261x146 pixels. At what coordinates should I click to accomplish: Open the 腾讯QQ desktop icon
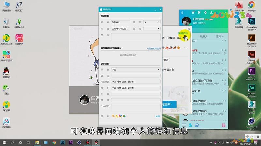click(6, 73)
